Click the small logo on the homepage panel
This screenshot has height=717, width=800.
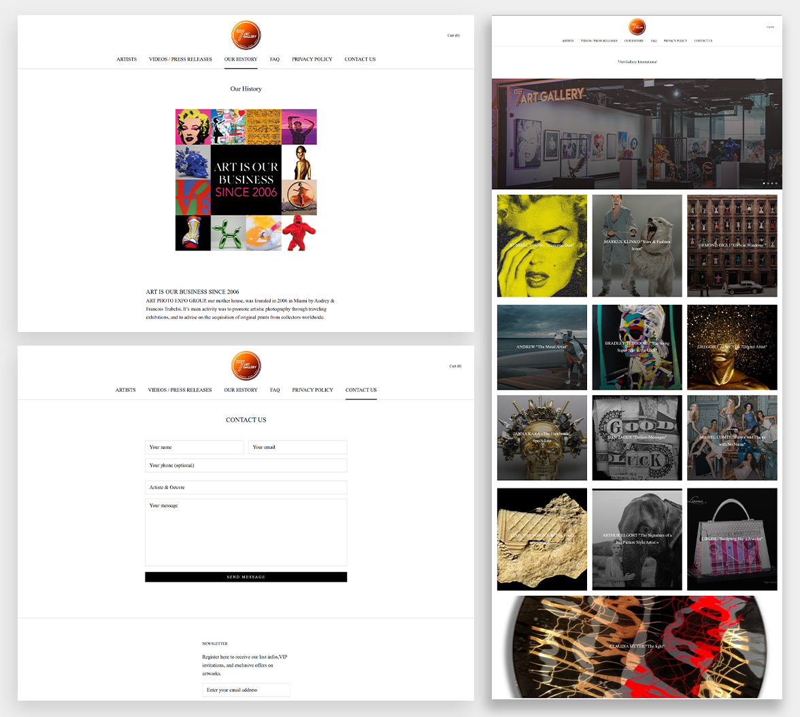click(637, 27)
